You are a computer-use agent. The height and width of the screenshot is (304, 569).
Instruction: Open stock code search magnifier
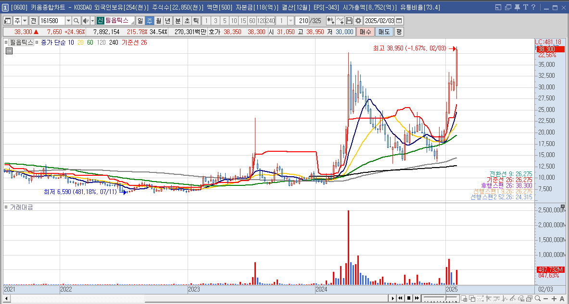pyautogui.click(x=76, y=21)
